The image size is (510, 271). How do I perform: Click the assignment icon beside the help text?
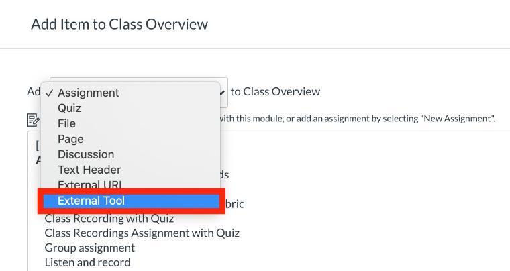[33, 120]
